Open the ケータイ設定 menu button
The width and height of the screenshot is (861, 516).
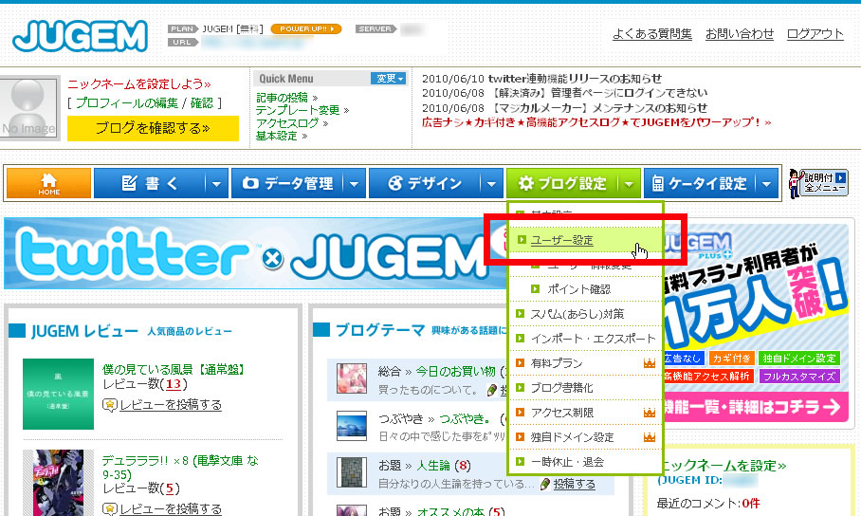[700, 183]
